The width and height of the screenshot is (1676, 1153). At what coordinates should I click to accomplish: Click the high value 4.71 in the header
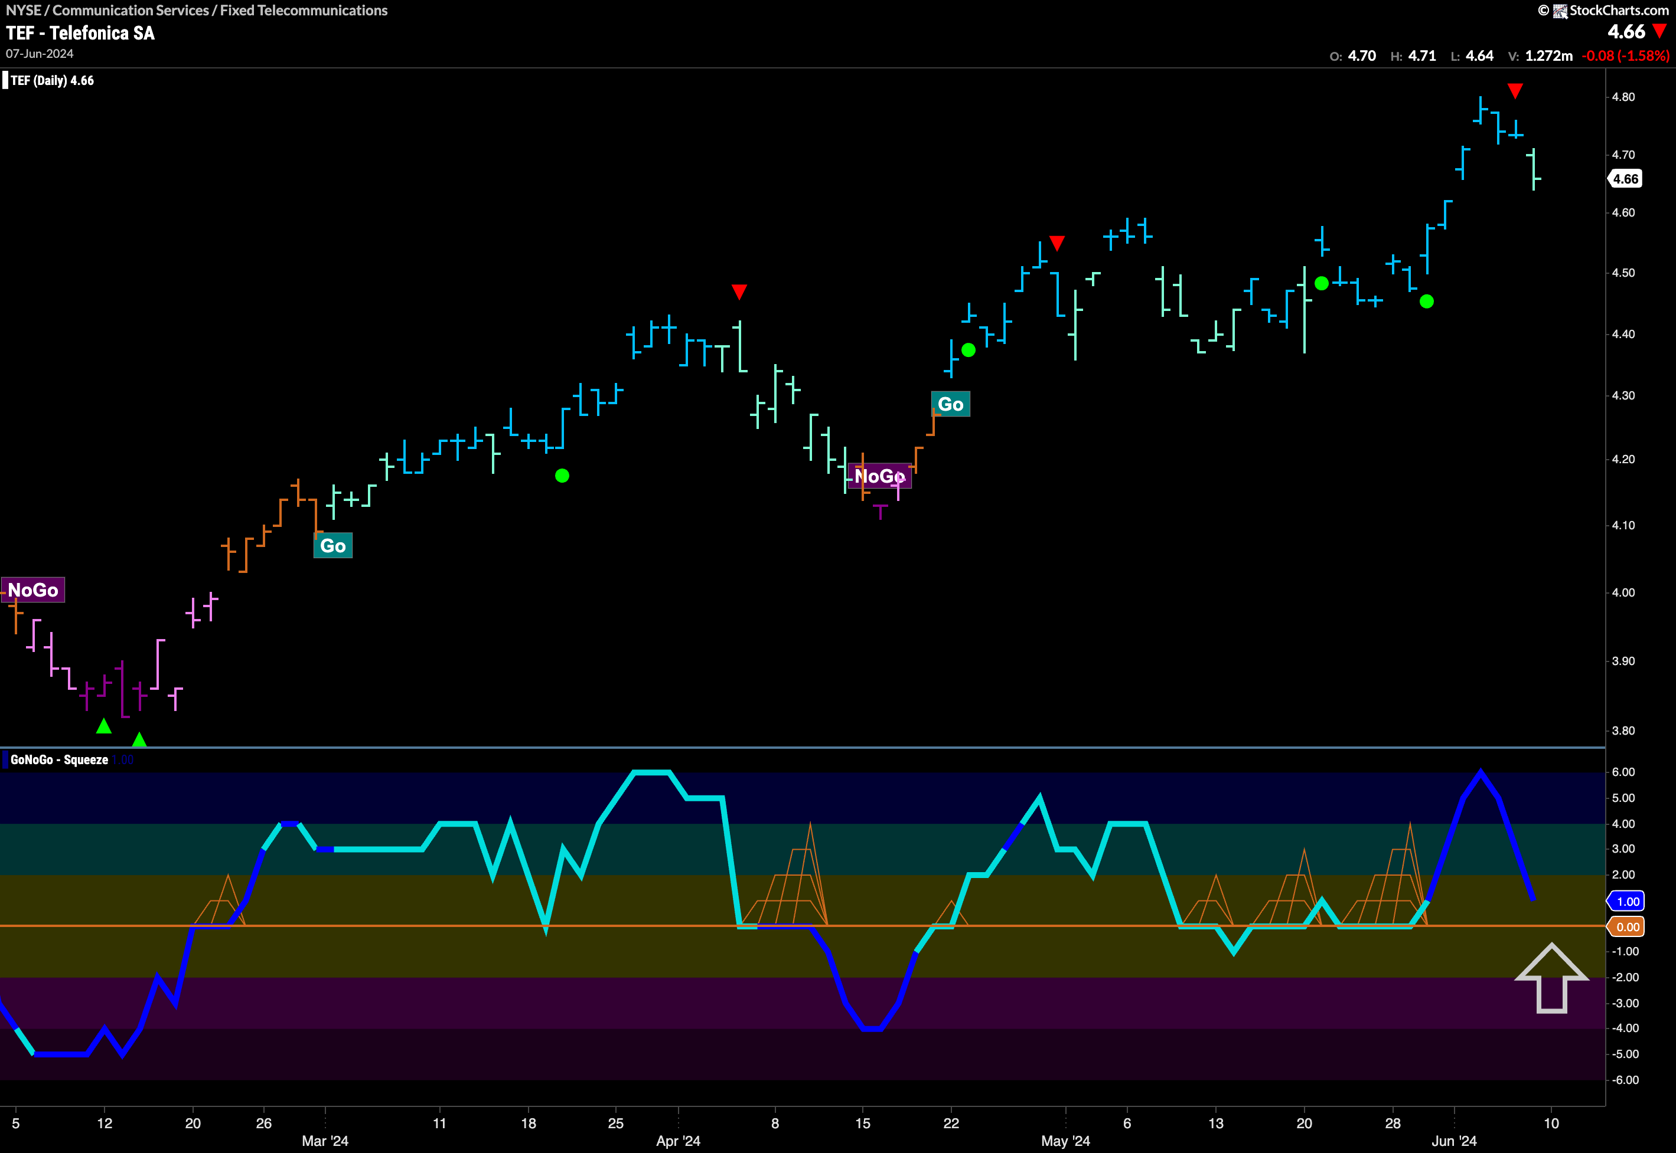(1422, 55)
